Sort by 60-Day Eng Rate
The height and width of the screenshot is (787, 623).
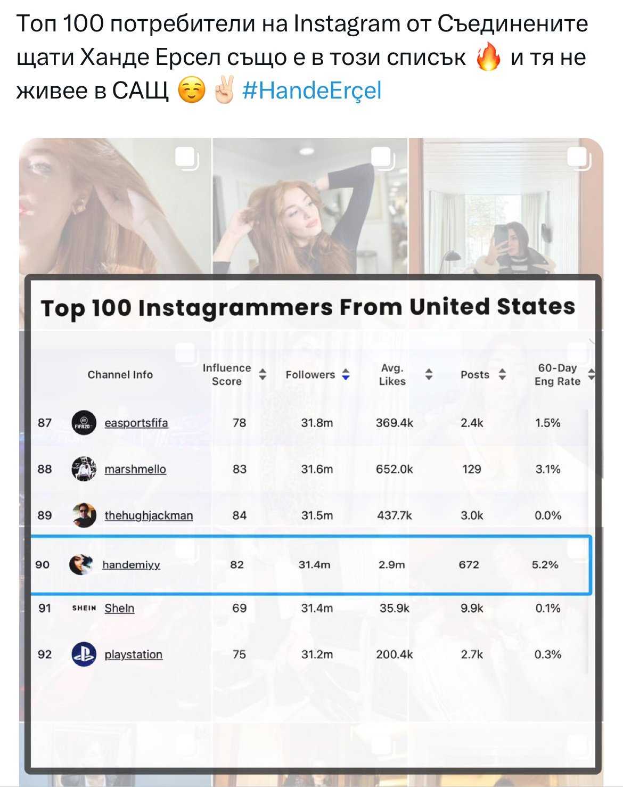pos(591,374)
